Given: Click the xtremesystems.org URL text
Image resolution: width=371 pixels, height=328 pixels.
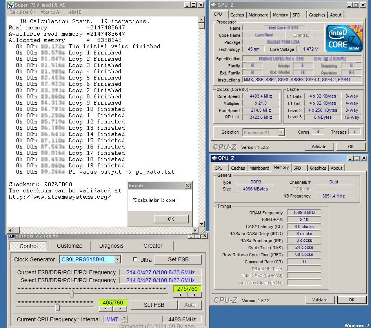Looking at the screenshot, I should 60,197.
